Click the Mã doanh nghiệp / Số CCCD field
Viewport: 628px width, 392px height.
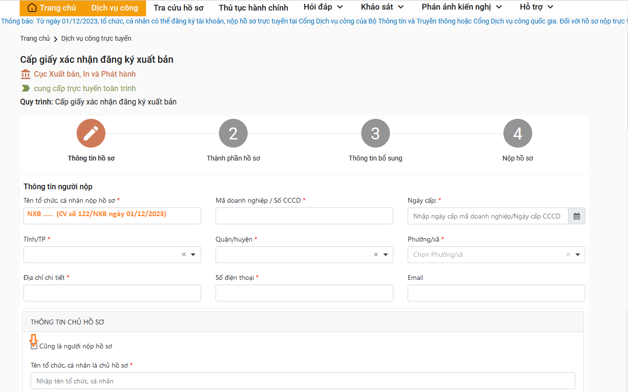pos(304,216)
